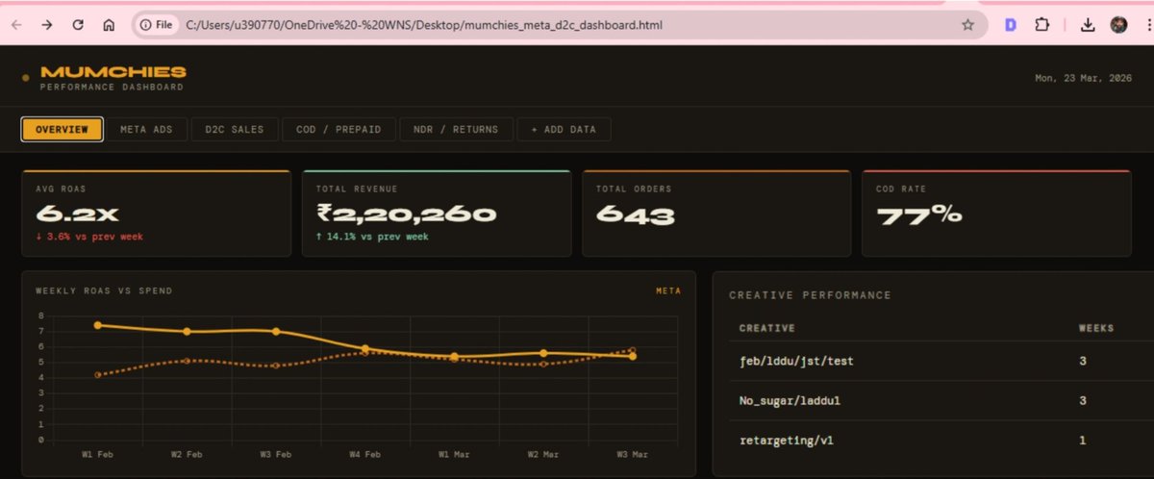Bookmark this page with the star icon
This screenshot has width=1154, height=479.
pos(967,25)
